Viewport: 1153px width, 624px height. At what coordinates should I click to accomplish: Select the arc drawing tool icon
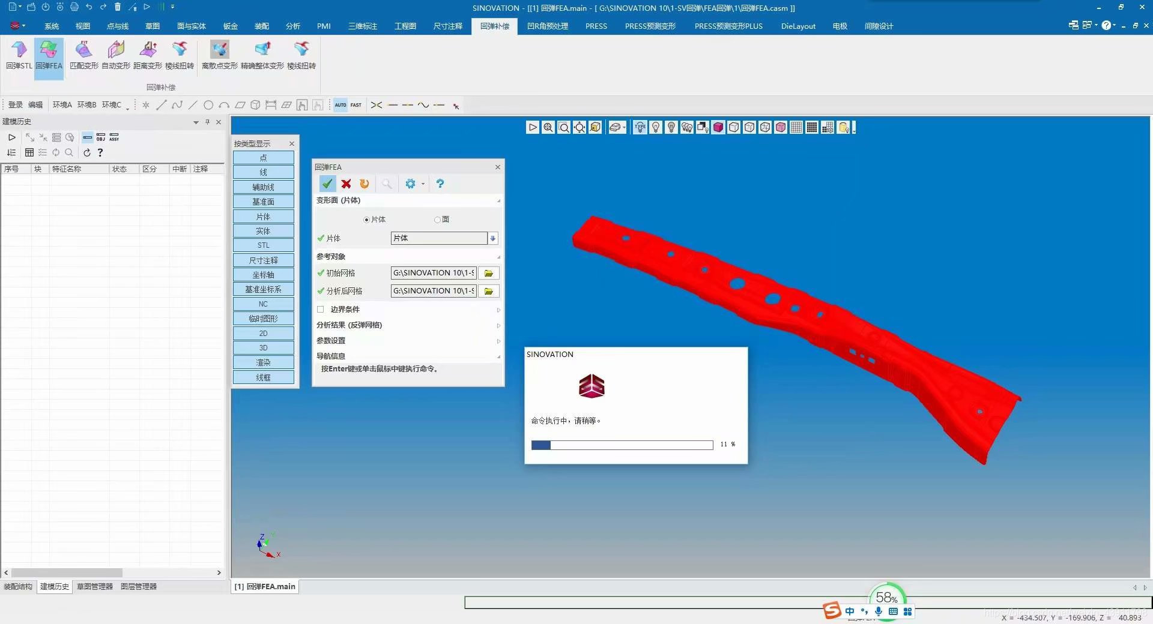[x=224, y=105]
